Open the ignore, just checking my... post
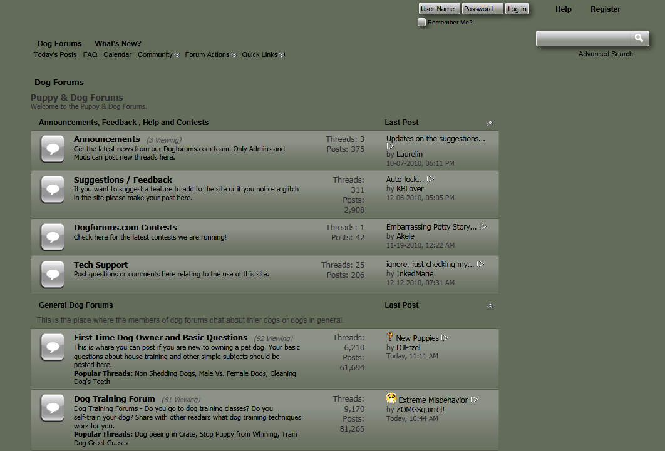Viewport: 665px width, 451px height. [430, 264]
